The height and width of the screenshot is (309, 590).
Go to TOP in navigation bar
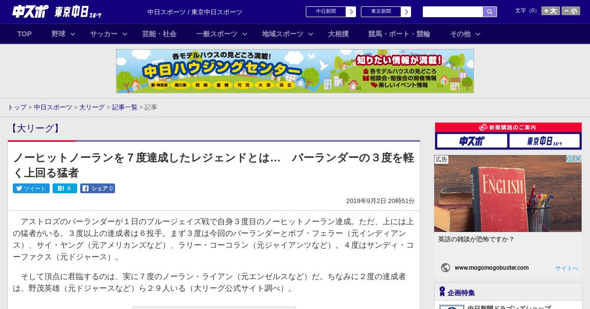tap(25, 34)
